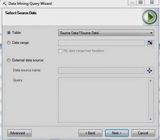Image resolution: width=160 pixels, height=140 pixels.
Task: Tick My data range has headers checkbox
Action: pos(60,51)
